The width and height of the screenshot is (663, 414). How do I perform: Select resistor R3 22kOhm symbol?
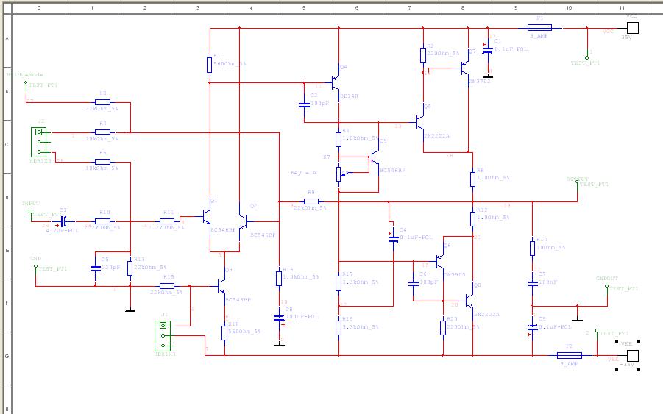pos(103,102)
